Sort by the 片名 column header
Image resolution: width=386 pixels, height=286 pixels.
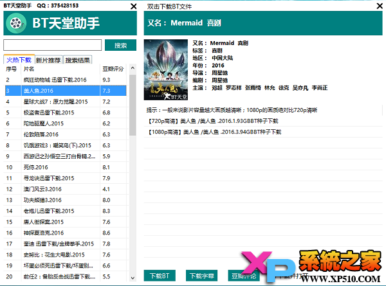click(60, 69)
